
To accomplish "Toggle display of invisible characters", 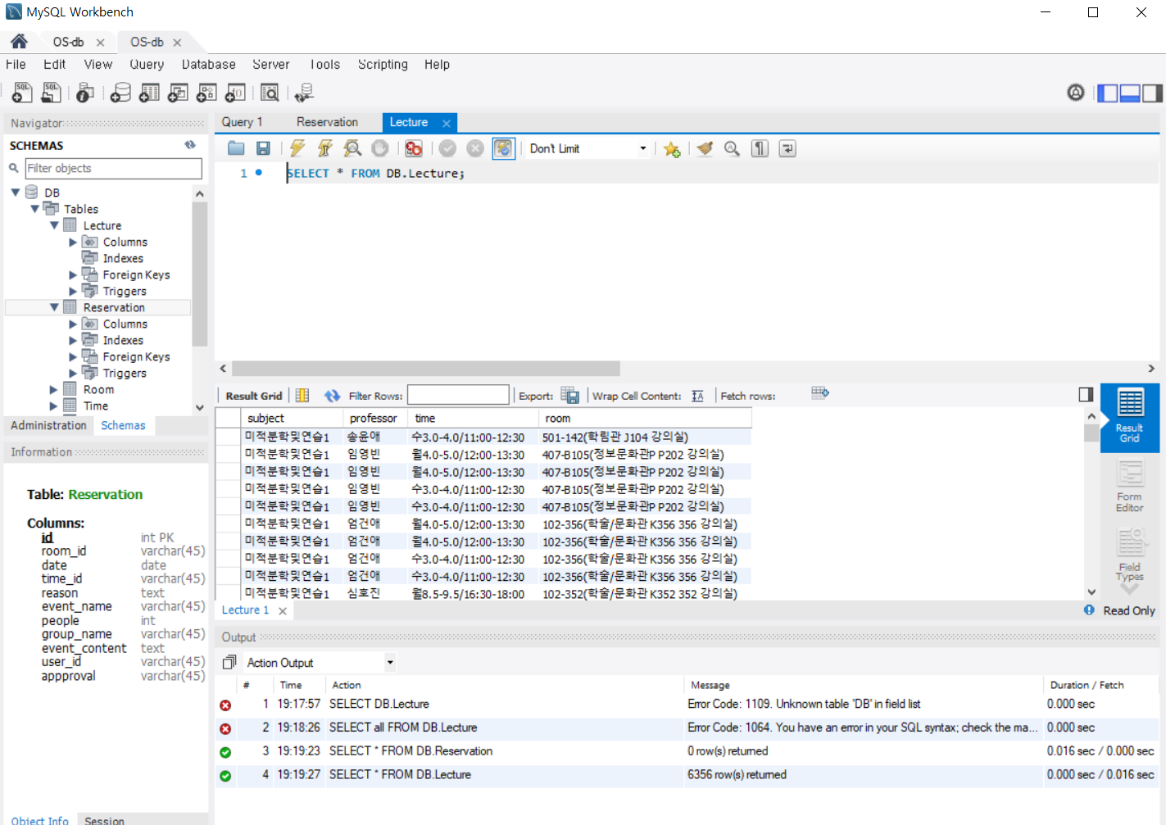I will (760, 148).
